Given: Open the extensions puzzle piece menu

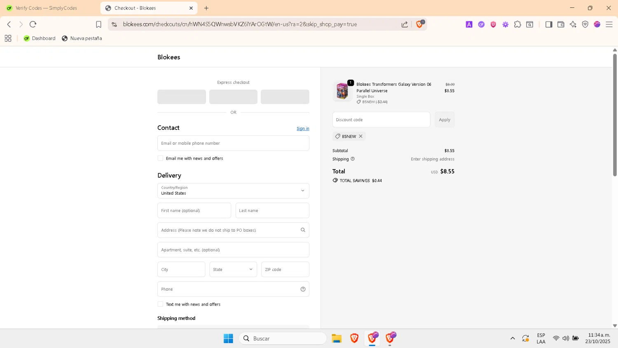Looking at the screenshot, I should pyautogui.click(x=517, y=24).
